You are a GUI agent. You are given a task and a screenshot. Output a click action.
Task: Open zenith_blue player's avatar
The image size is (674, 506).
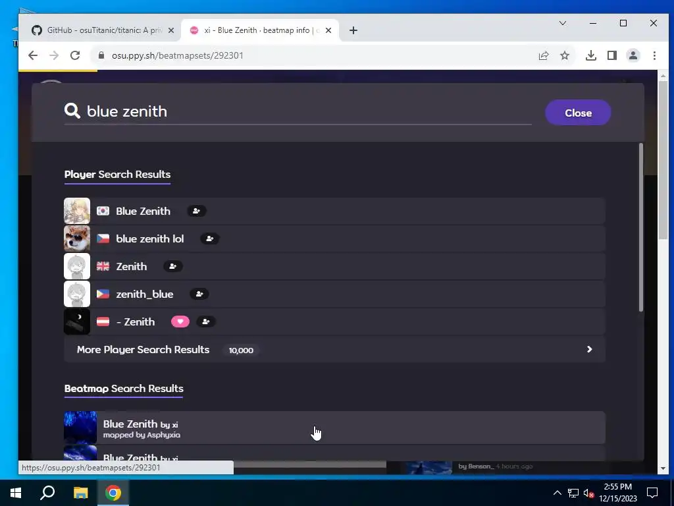(x=77, y=294)
